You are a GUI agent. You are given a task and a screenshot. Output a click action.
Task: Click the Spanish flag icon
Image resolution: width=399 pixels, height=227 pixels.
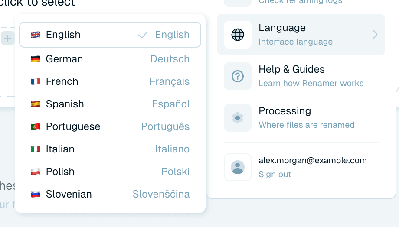click(36, 104)
